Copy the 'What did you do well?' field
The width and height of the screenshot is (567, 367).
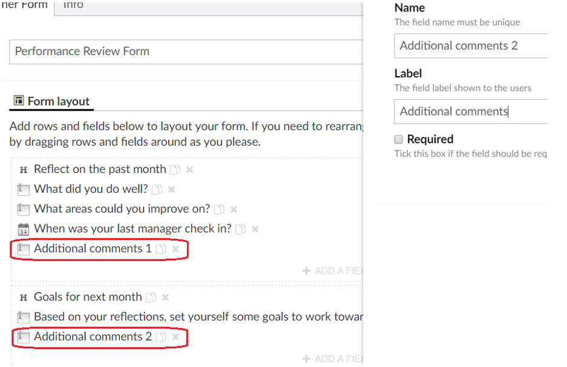coord(157,190)
